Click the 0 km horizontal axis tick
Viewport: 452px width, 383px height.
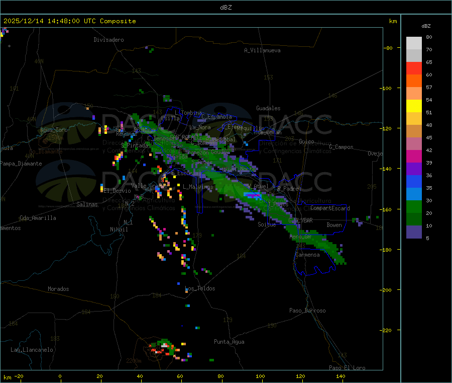click(60, 376)
